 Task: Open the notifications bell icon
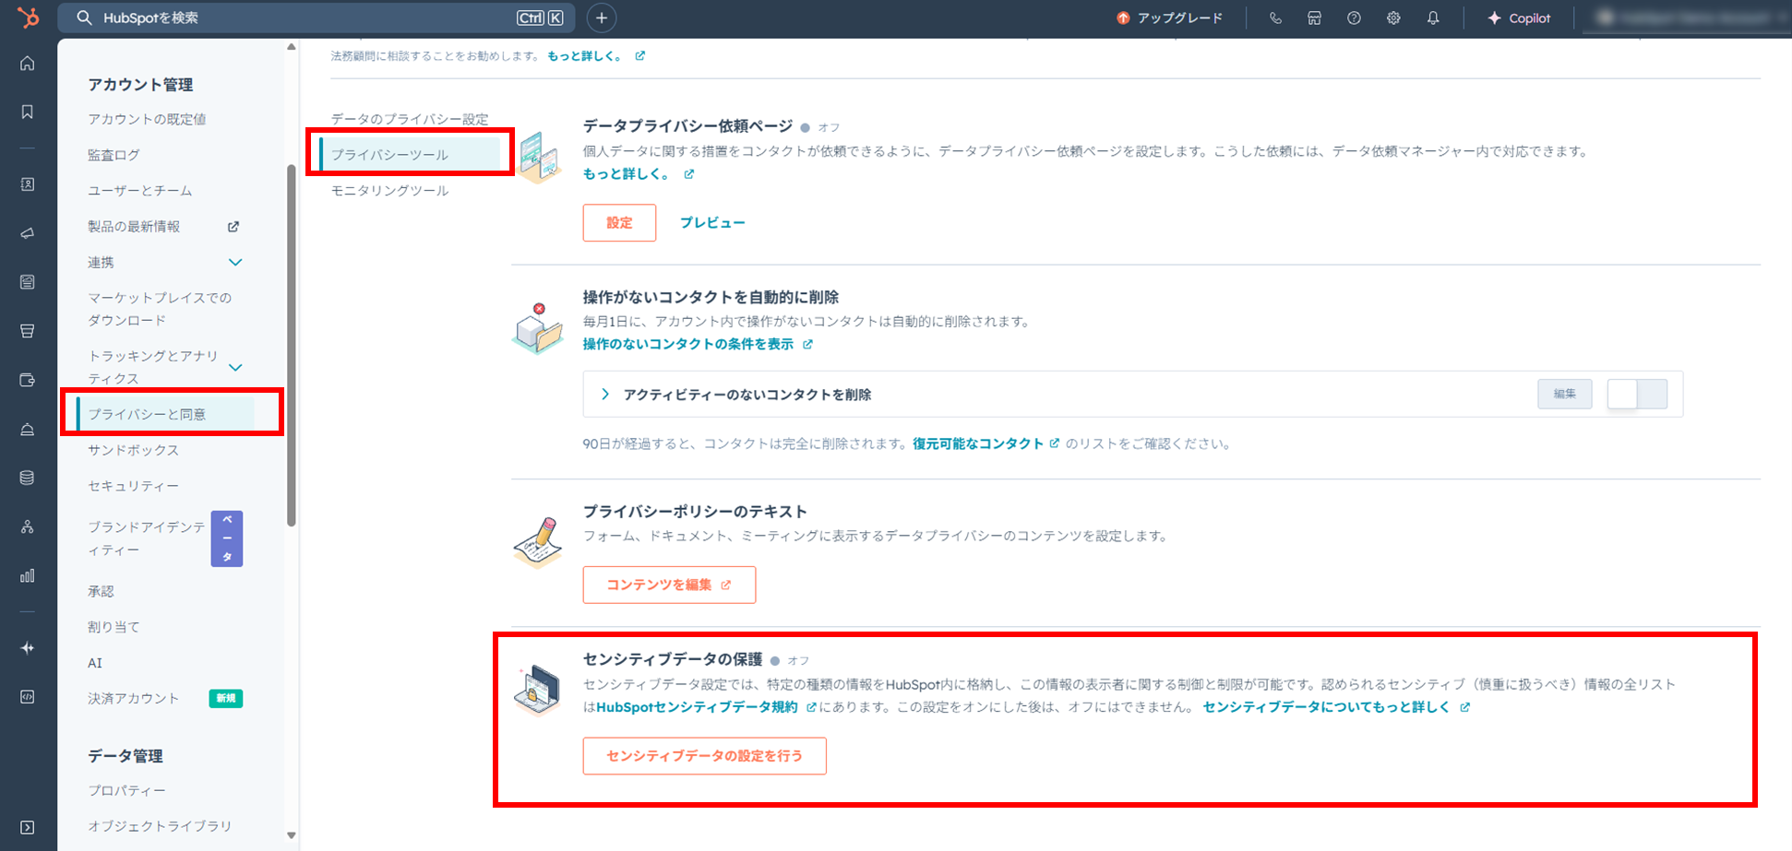(x=1432, y=18)
